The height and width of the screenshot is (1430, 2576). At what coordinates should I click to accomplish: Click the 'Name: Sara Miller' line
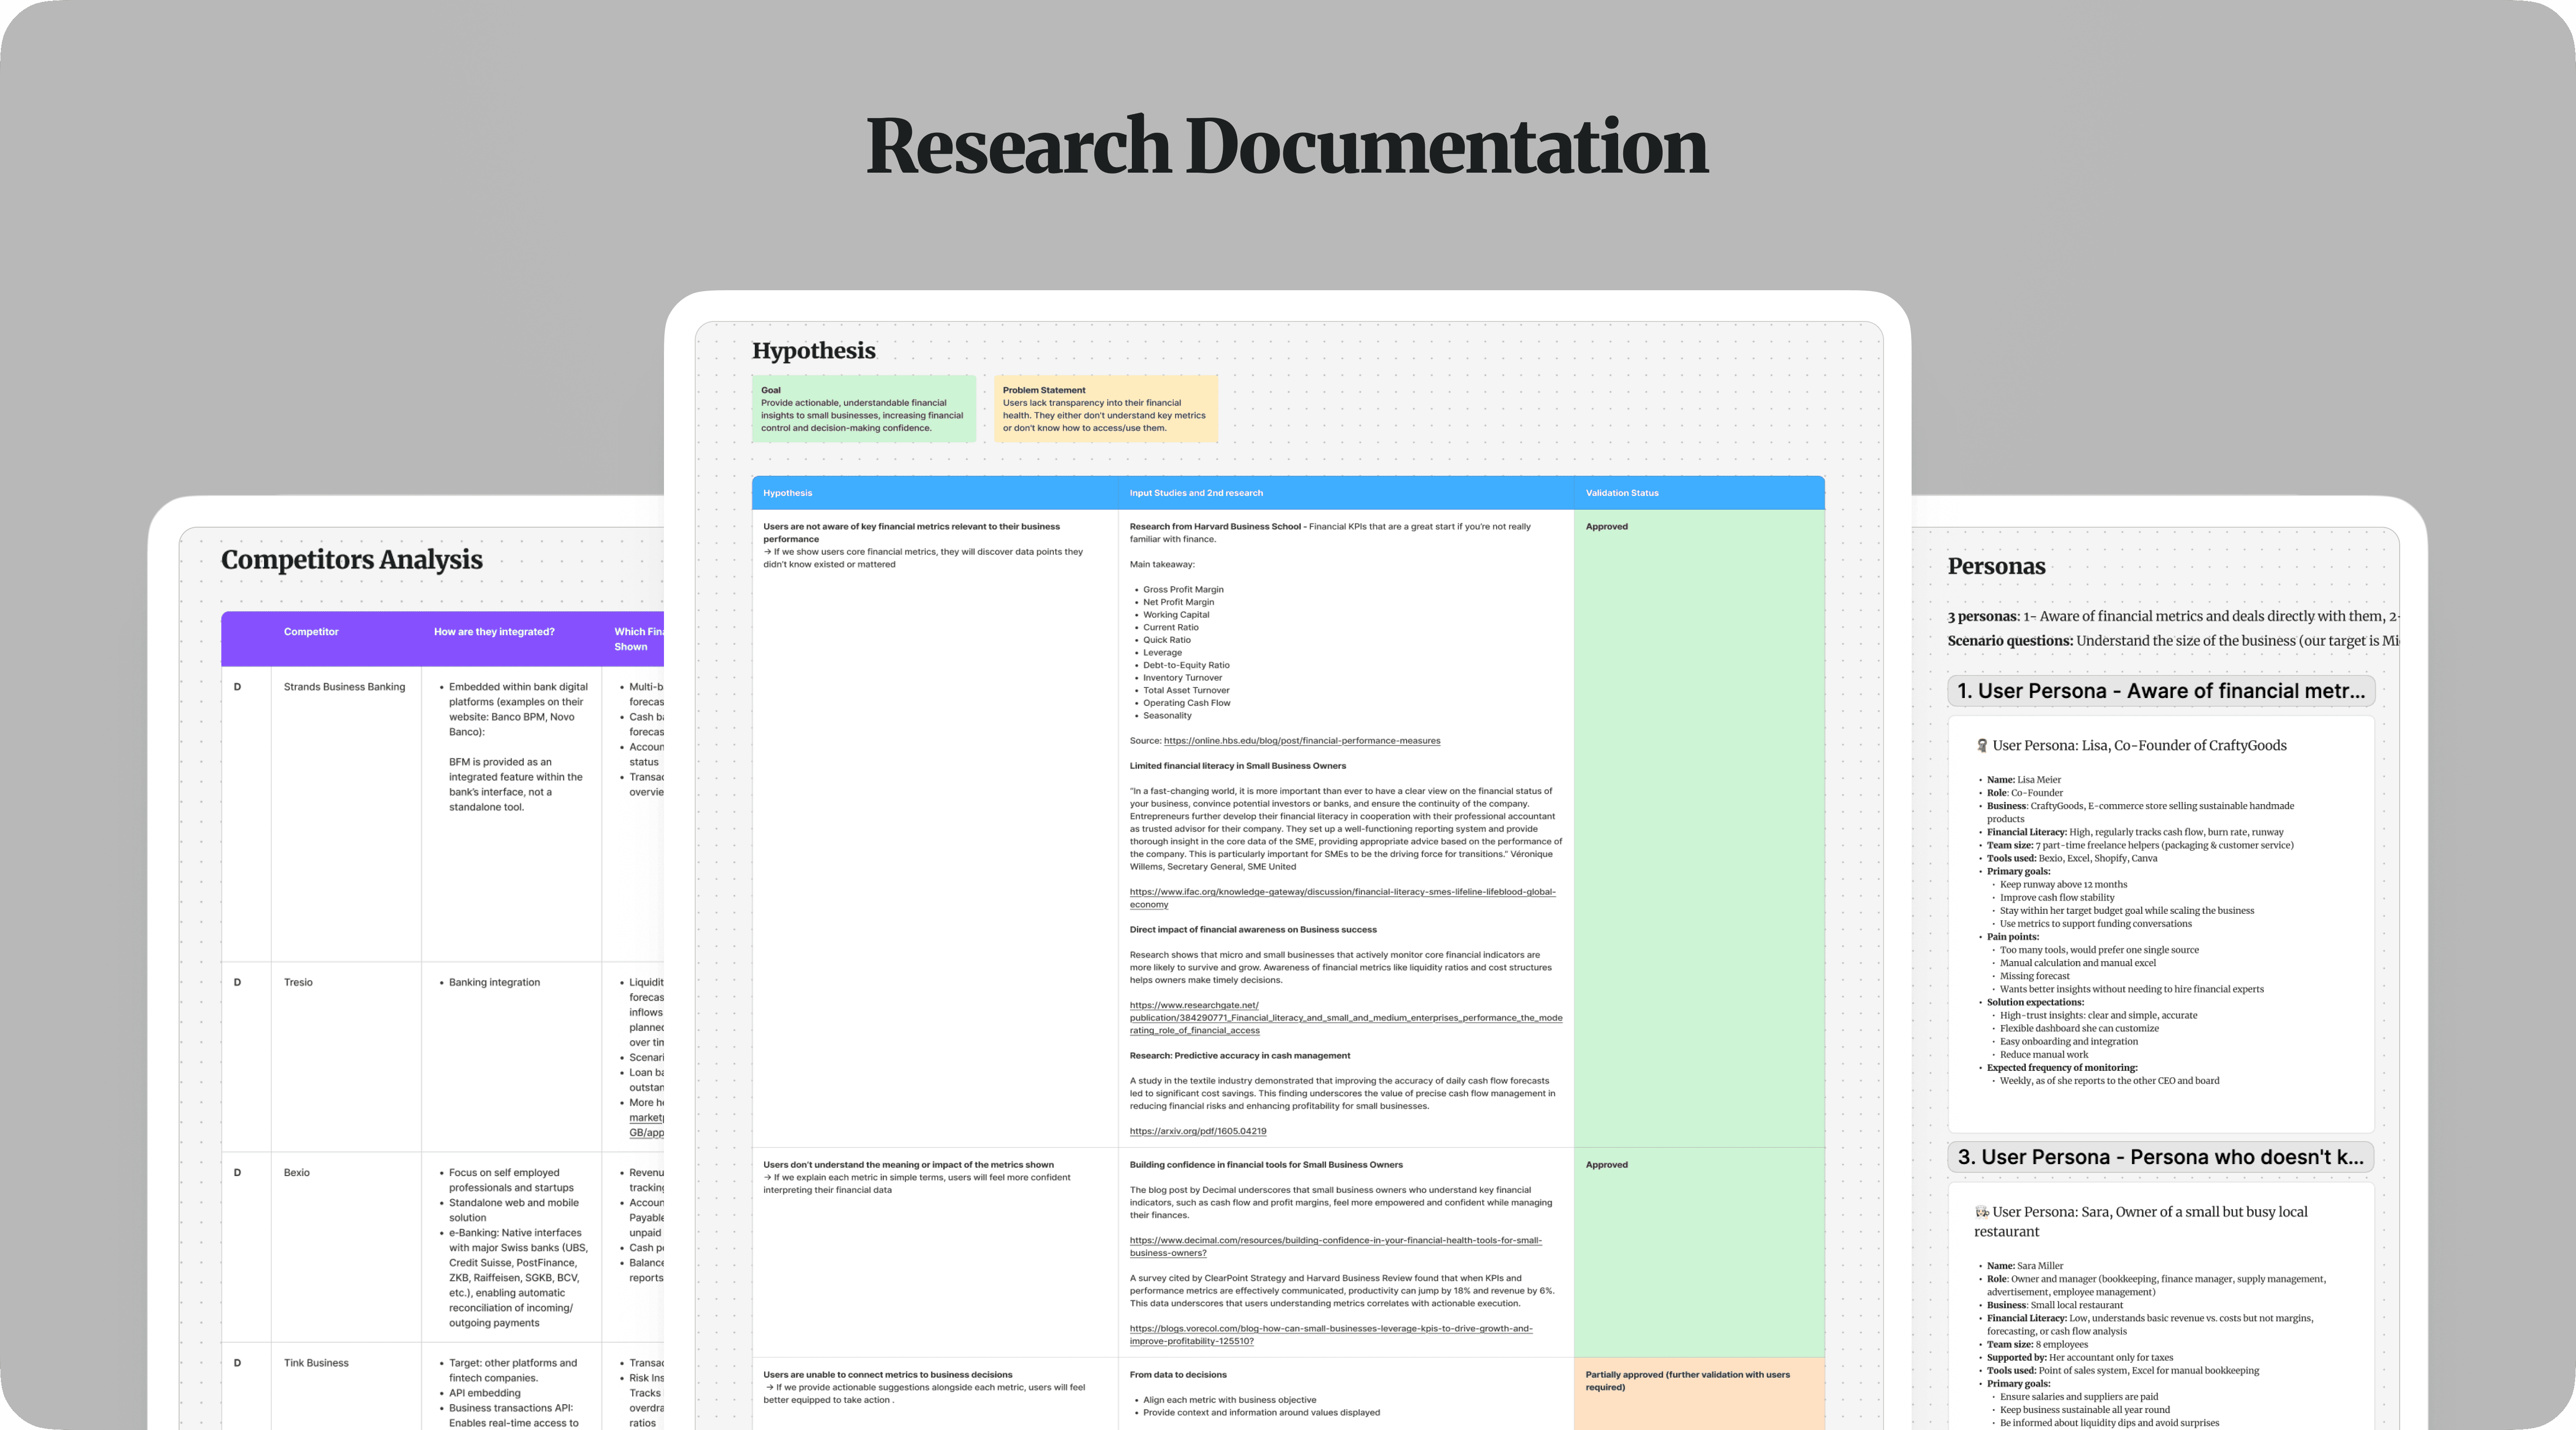tap(2024, 1266)
